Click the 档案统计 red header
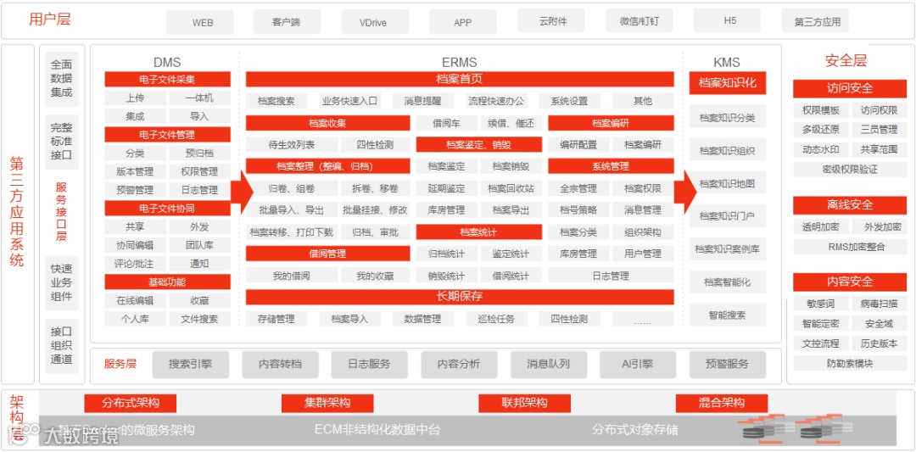The height and width of the screenshot is (452, 916). pos(479,232)
